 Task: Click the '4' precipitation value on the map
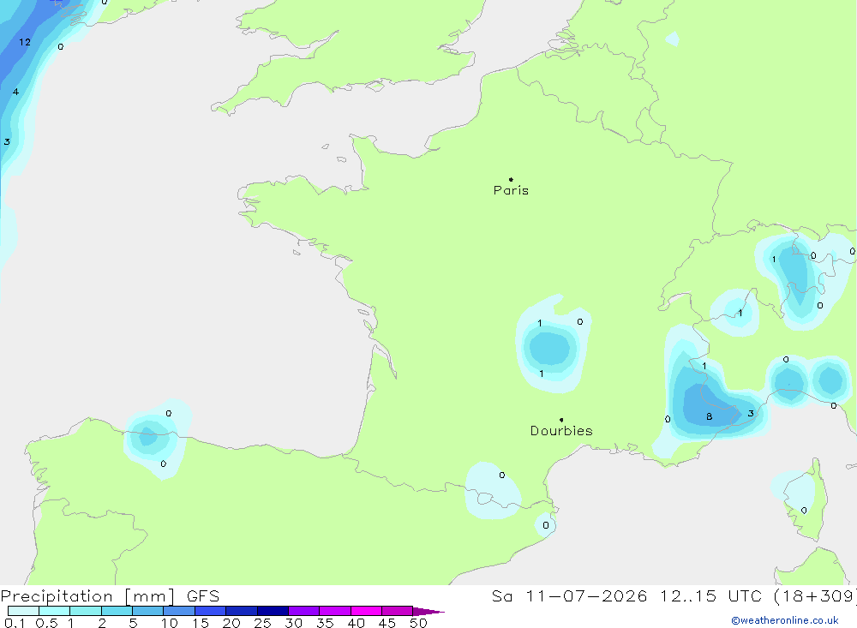(x=15, y=92)
